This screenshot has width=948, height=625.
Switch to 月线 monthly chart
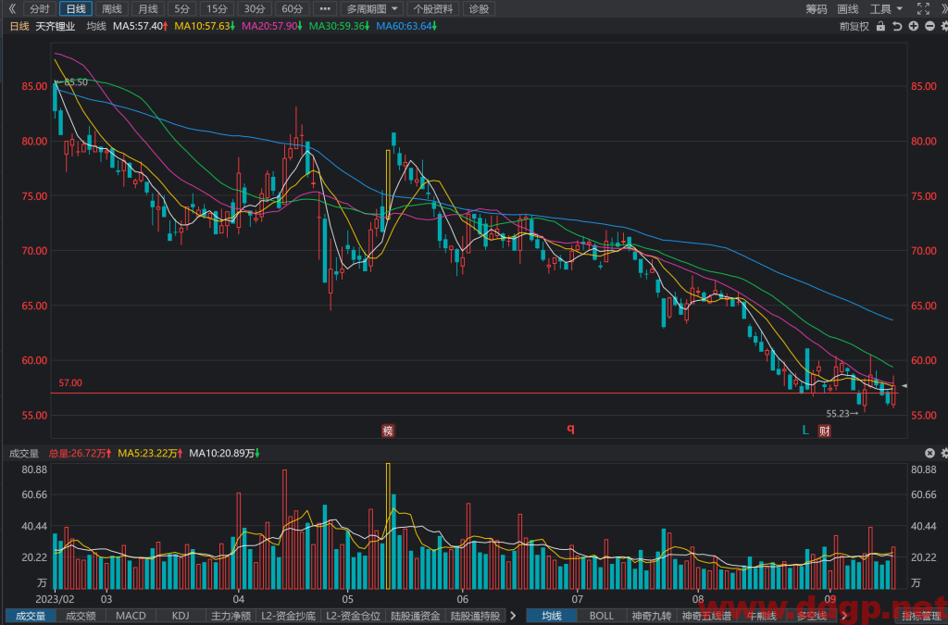click(x=148, y=8)
